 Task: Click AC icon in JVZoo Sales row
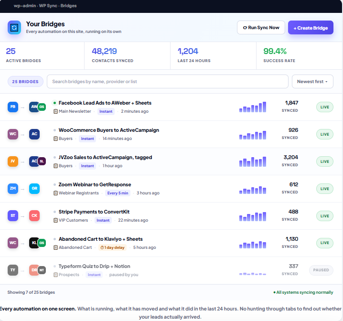[x=33, y=161]
